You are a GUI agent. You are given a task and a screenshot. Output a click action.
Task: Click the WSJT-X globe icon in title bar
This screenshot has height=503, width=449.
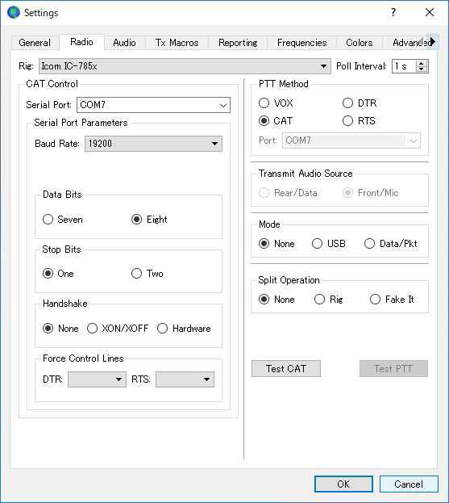(14, 12)
